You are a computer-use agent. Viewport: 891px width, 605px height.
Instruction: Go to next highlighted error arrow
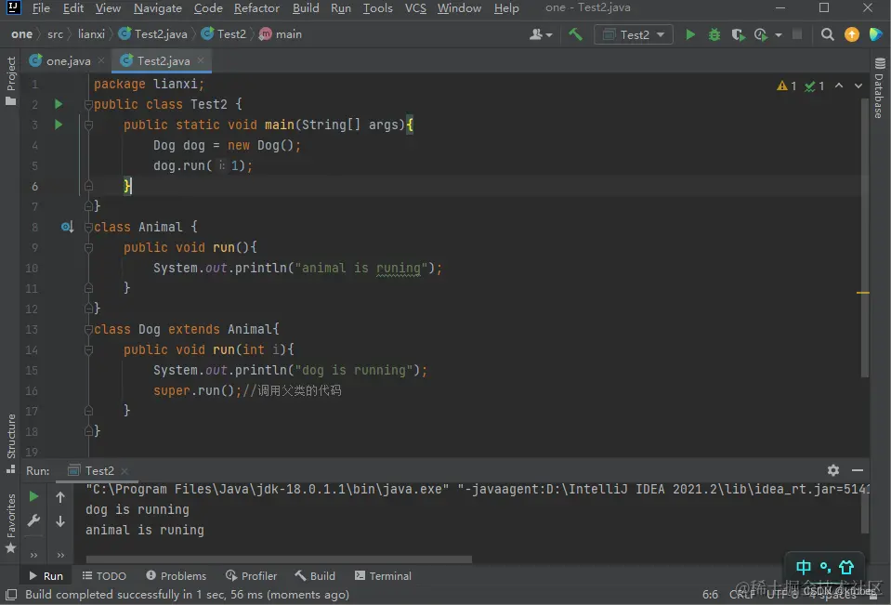coord(858,85)
